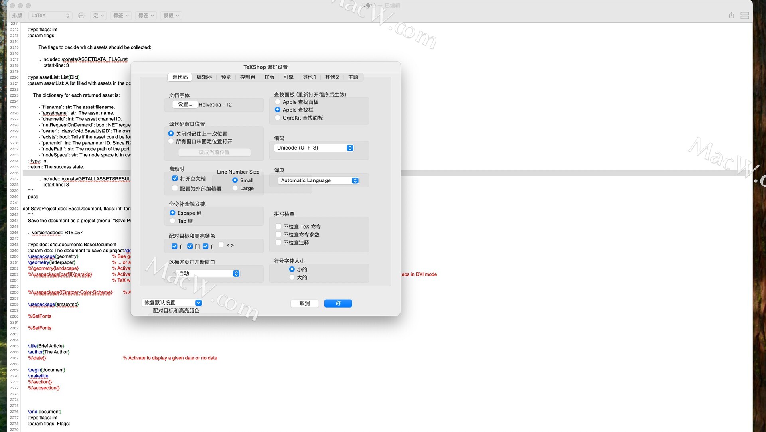Open the 恢复默认设置 dropdown
This screenshot has height=432, width=766.
click(x=172, y=303)
